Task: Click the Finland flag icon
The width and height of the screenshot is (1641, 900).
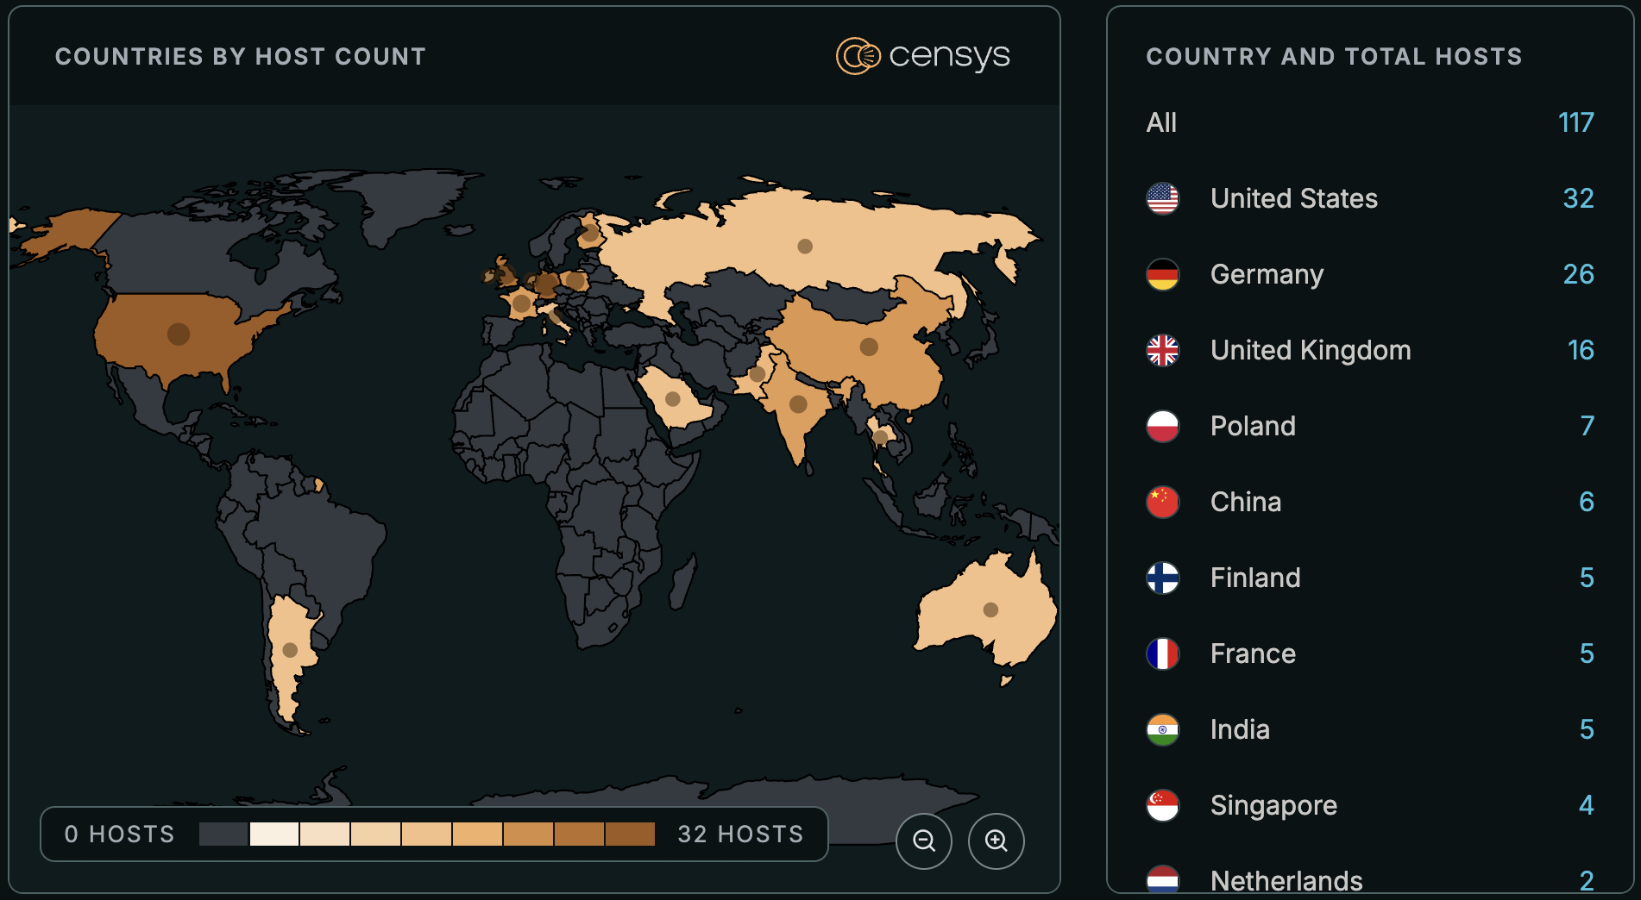Action: pos(1163,578)
